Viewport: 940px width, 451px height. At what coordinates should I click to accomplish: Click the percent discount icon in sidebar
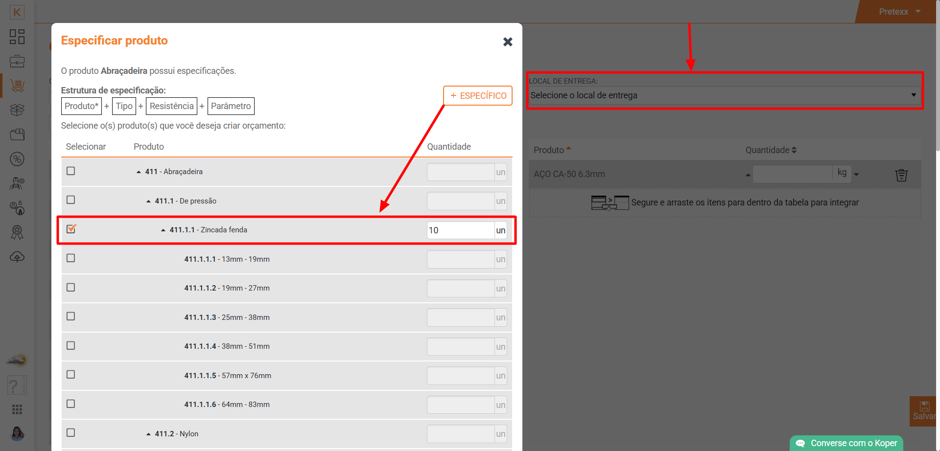click(x=17, y=159)
